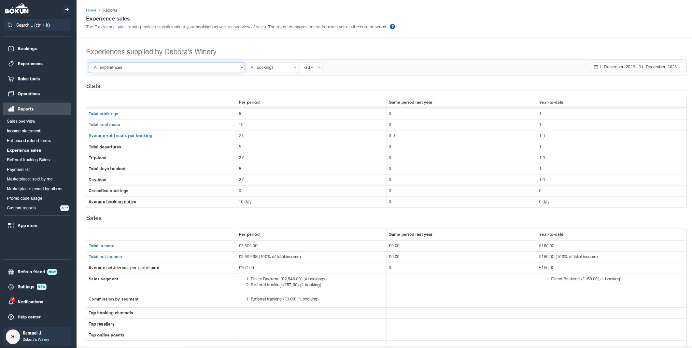
Task: Open Notifications via the bell icon
Action: [11, 302]
